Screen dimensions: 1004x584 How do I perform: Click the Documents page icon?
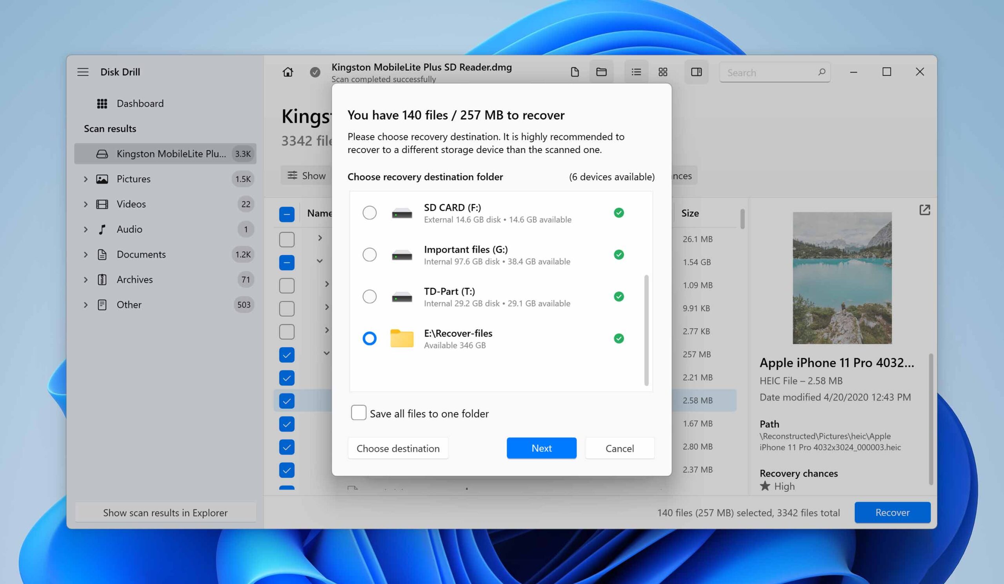(x=102, y=254)
